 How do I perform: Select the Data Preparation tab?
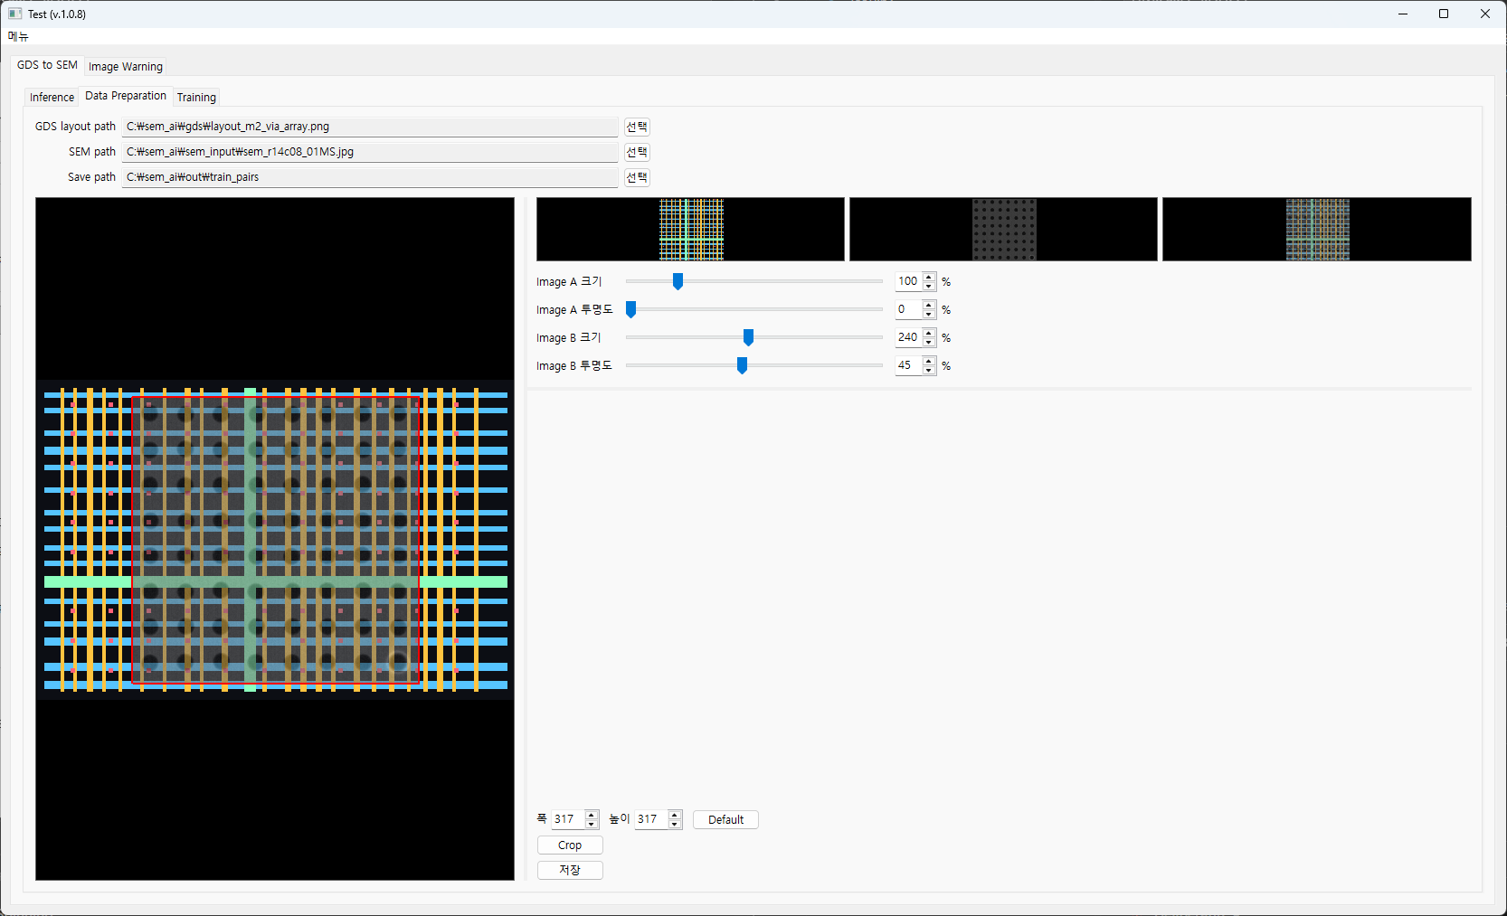click(x=126, y=96)
